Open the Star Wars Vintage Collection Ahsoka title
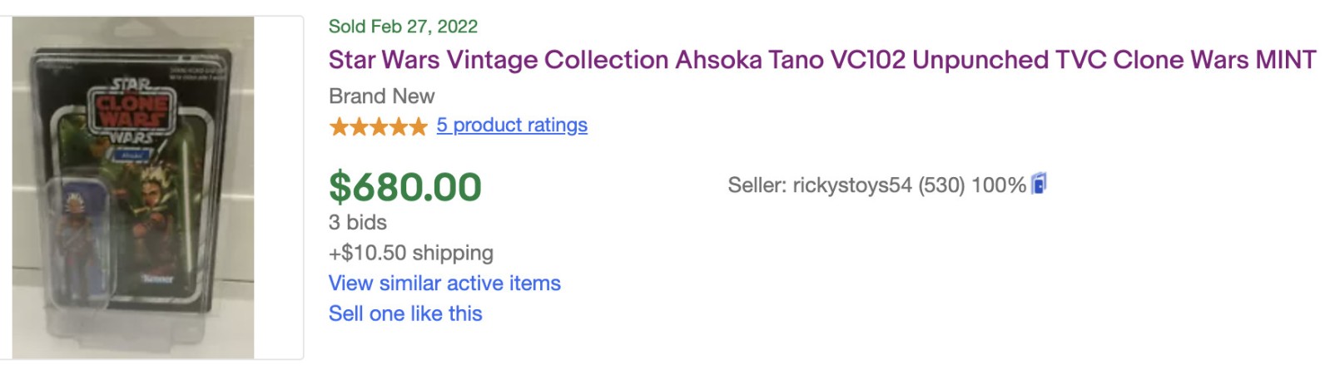The width and height of the screenshot is (1330, 380). [x=821, y=60]
